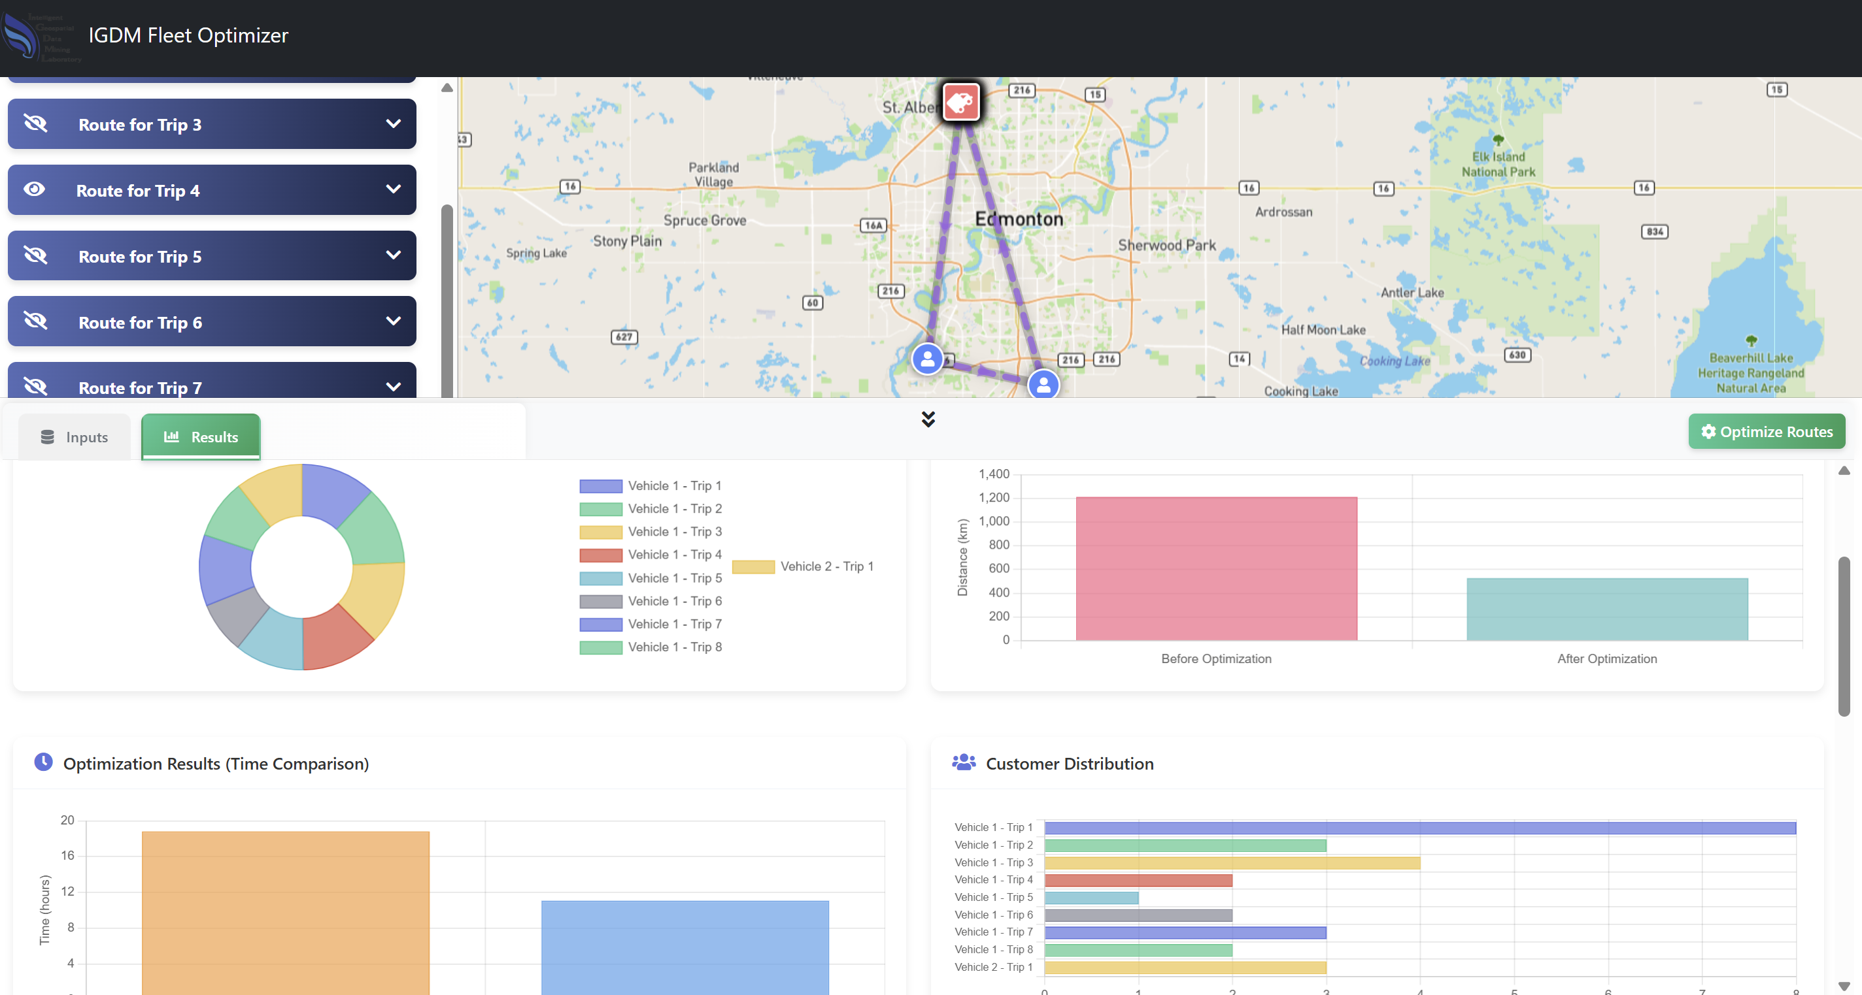Click the people icon beside Customer Distribution
This screenshot has height=995, width=1862.
pos(964,762)
